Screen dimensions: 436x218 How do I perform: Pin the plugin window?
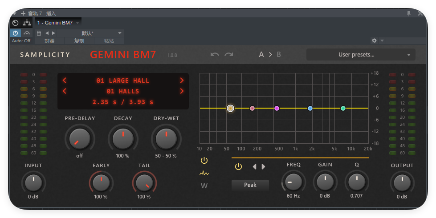[x=409, y=13]
